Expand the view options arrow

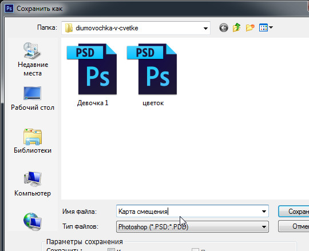pos(271,27)
